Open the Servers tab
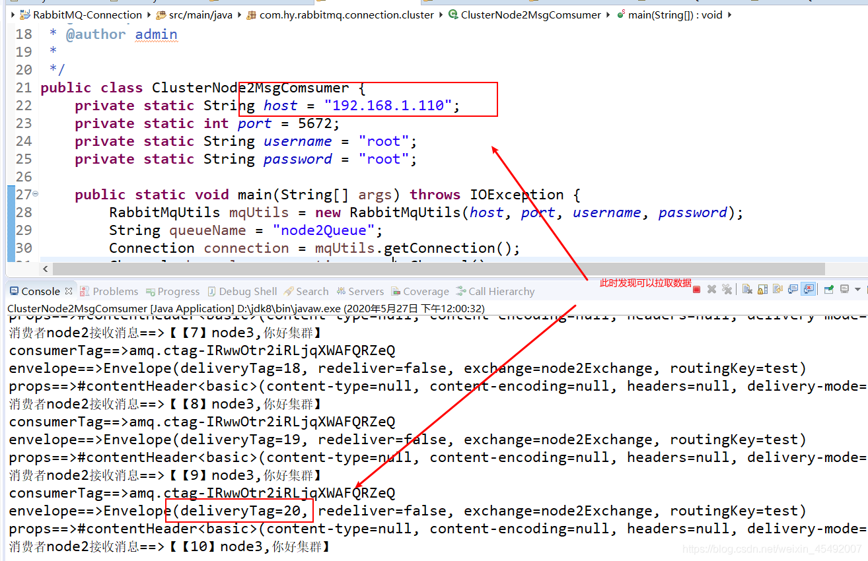868x561 pixels. tap(359, 291)
